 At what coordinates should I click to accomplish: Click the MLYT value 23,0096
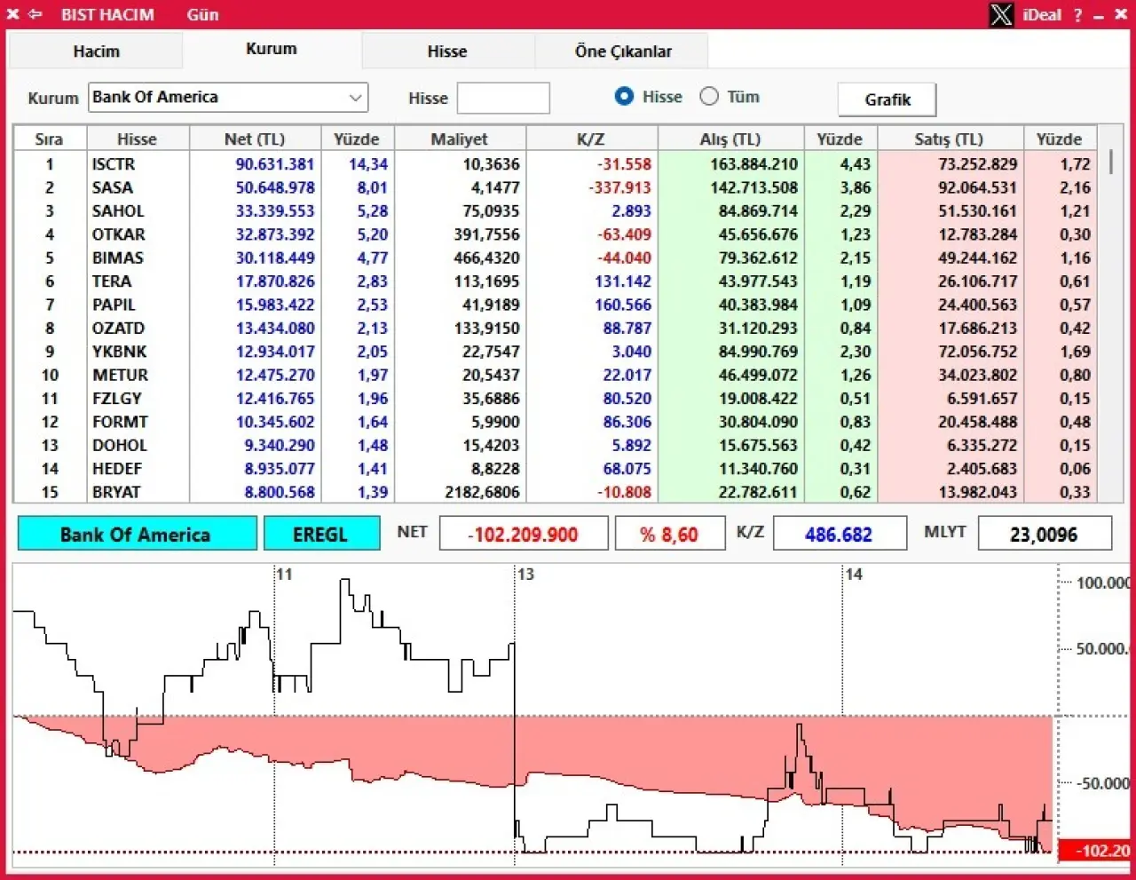1045,535
